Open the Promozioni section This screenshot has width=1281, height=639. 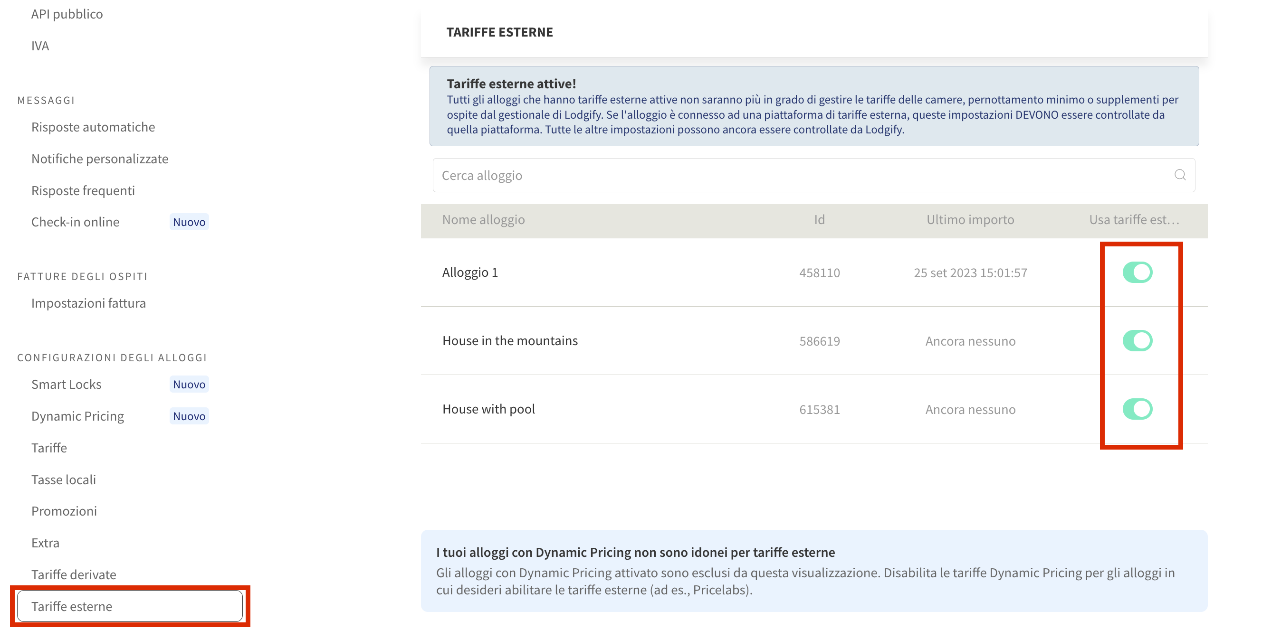coord(64,511)
